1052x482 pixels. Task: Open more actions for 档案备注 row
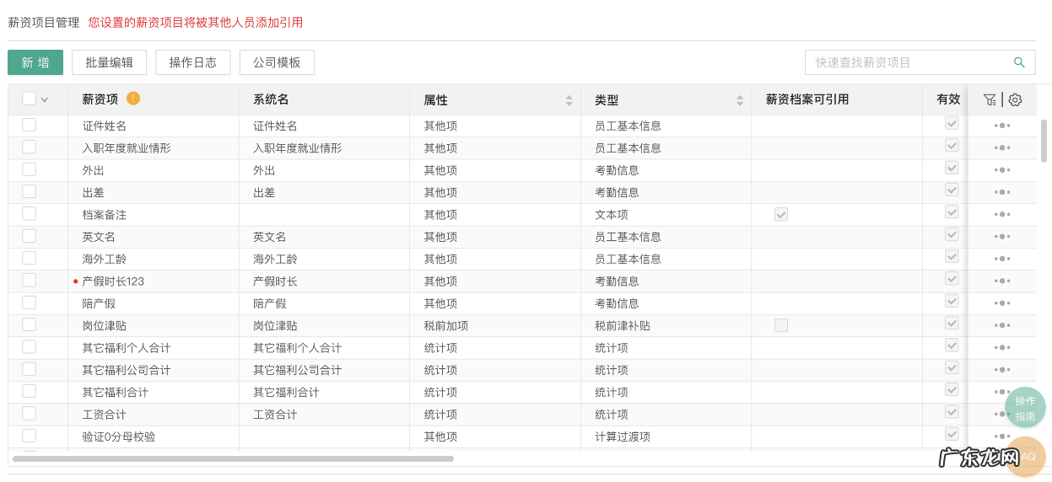1001,214
